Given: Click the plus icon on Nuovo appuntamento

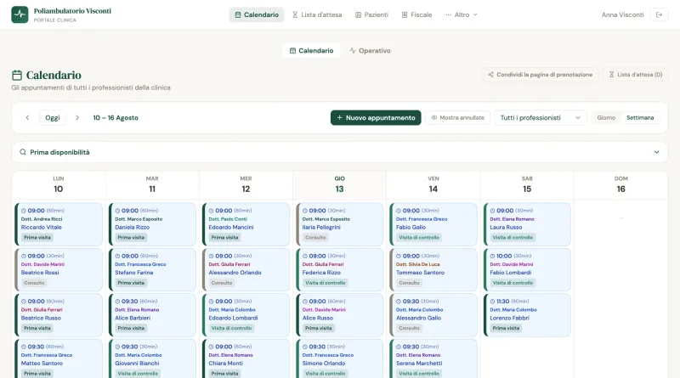Looking at the screenshot, I should click(x=339, y=117).
